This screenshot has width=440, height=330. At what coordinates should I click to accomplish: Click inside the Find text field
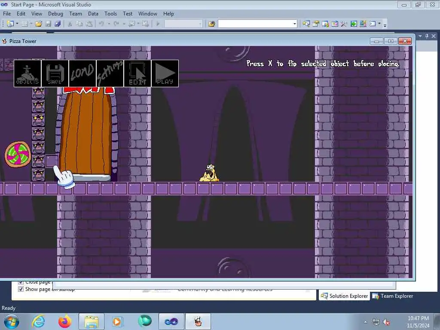pyautogui.click(x=255, y=24)
